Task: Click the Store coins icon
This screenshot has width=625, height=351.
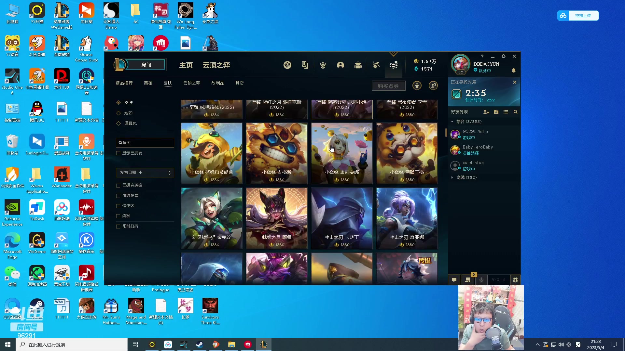Action: (394, 65)
